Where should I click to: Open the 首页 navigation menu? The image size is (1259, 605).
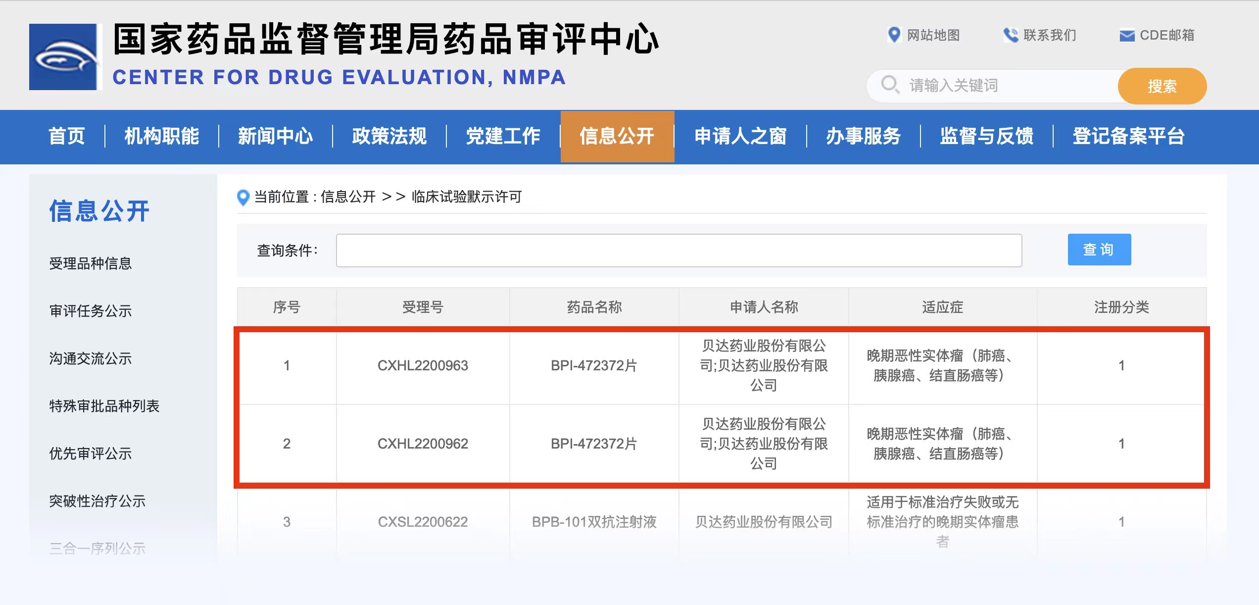click(67, 137)
